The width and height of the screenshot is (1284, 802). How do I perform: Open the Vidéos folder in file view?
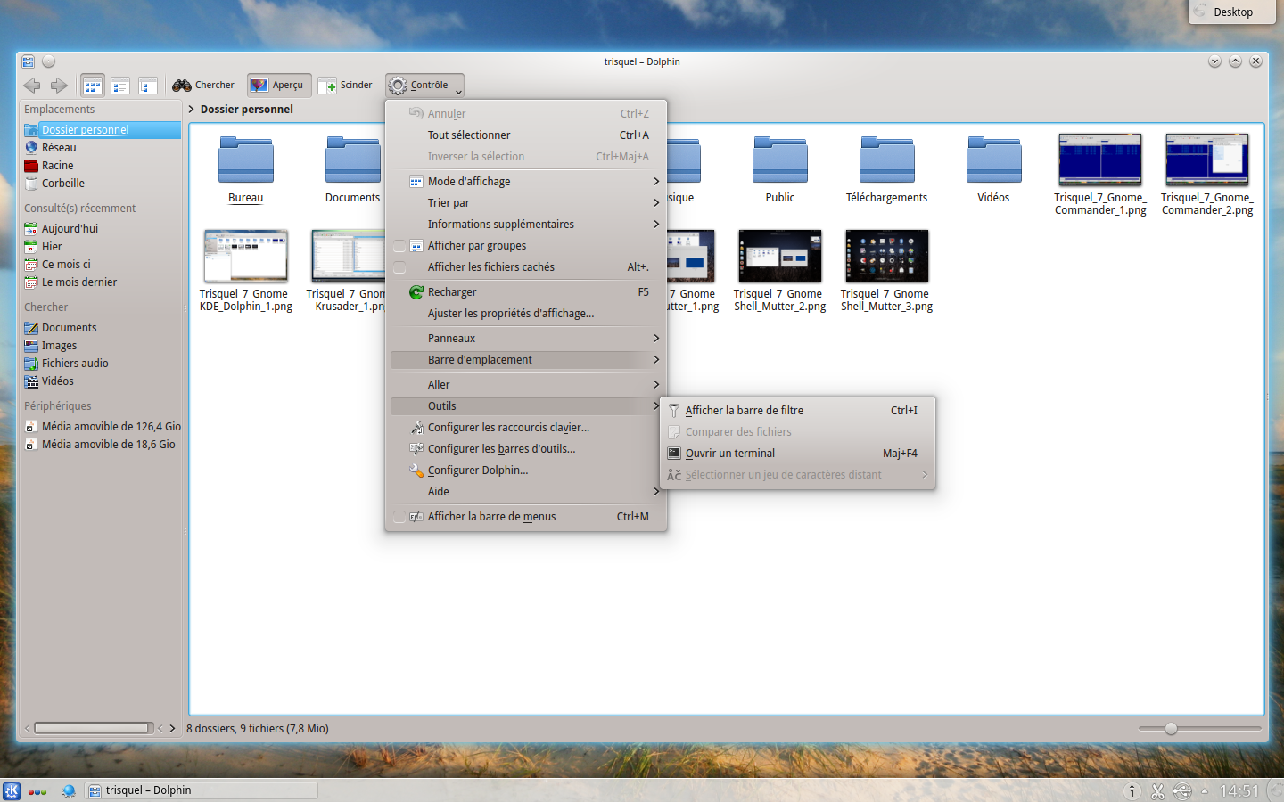tap(993, 169)
